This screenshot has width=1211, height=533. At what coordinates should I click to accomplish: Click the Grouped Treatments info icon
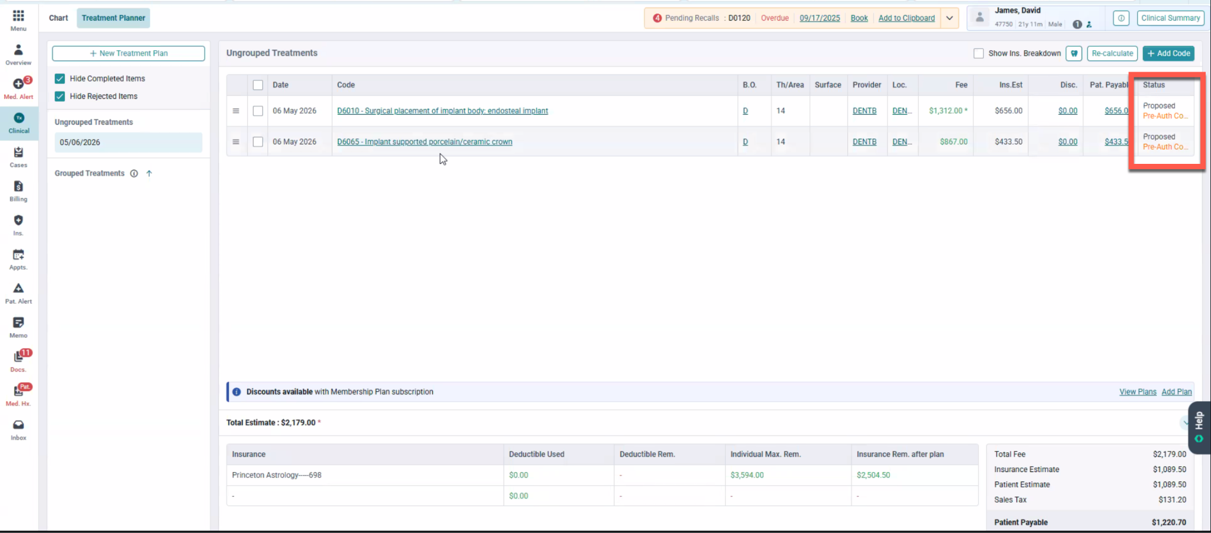click(x=134, y=173)
